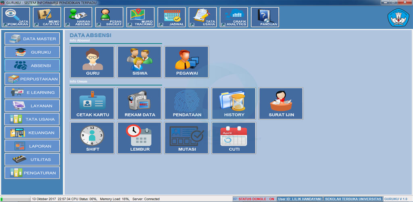Open the Cuti calendar icon
Screen dimensions: 413x202
tap(234, 138)
